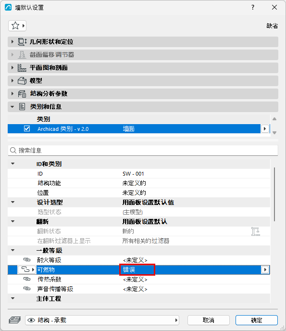Click the 翻新状态 value 新的
Viewport: 286px width, 331px height.
pos(128,231)
